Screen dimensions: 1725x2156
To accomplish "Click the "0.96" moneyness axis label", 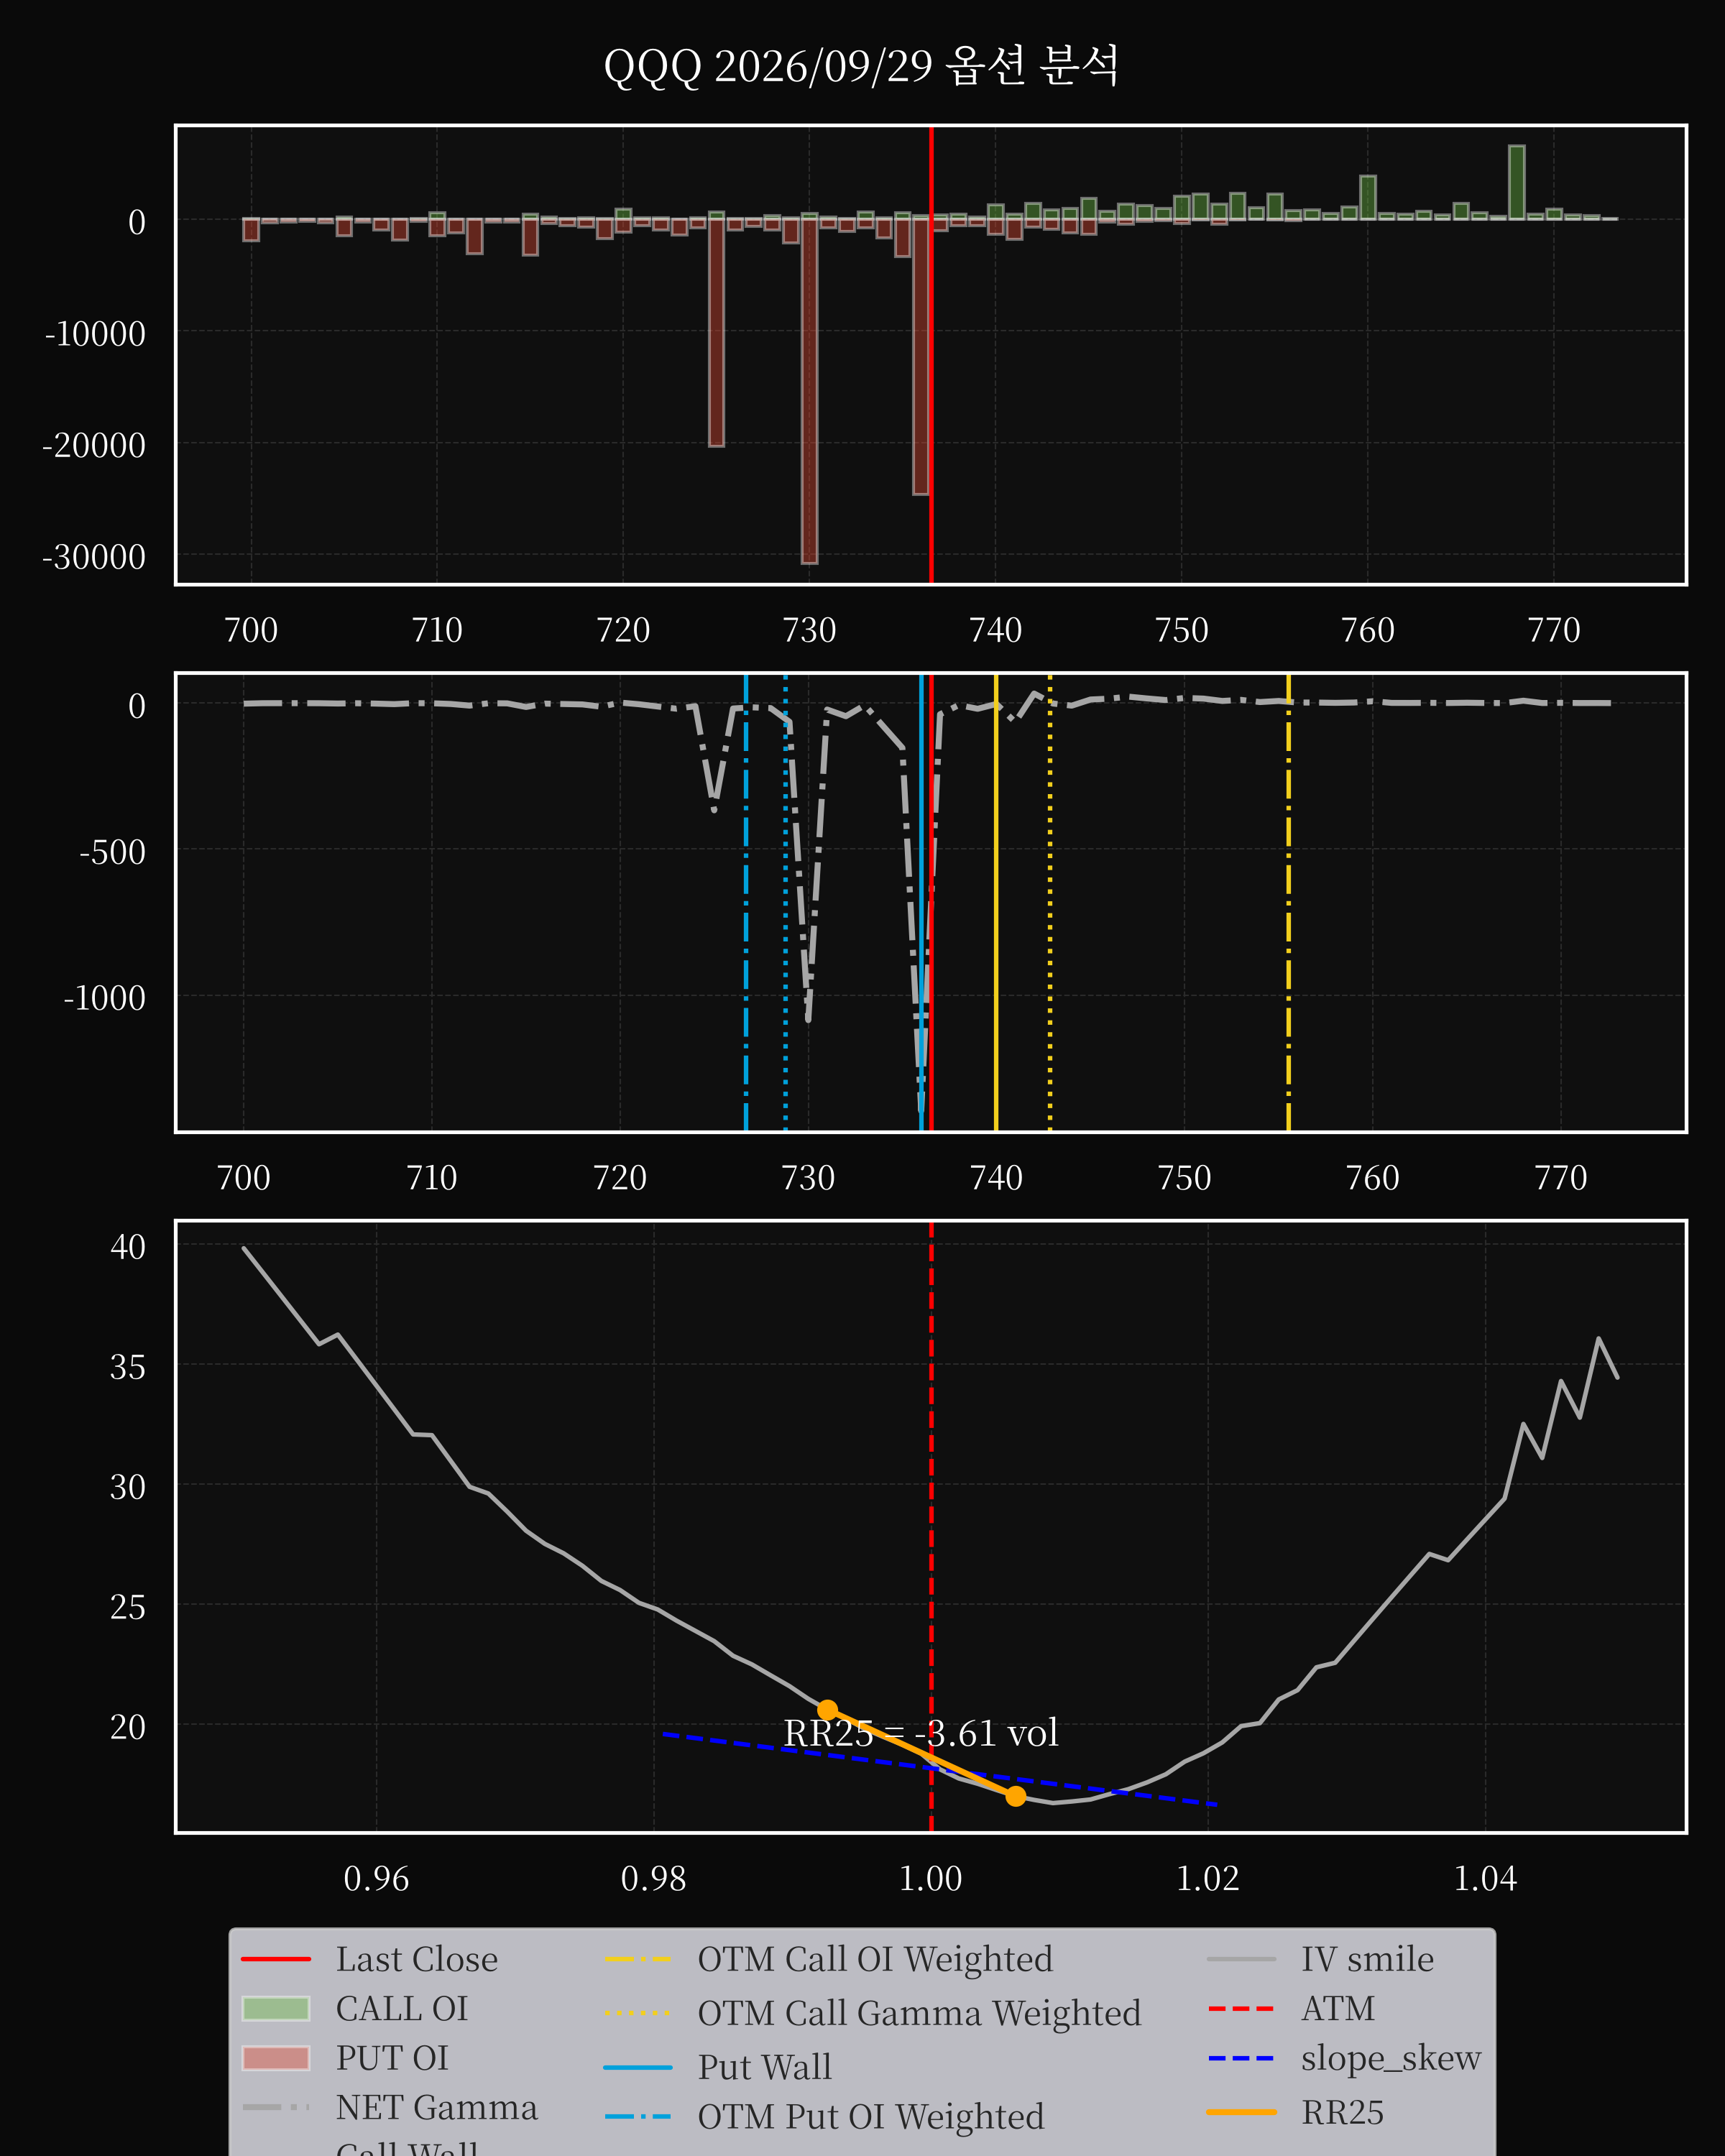I will click(376, 1878).
